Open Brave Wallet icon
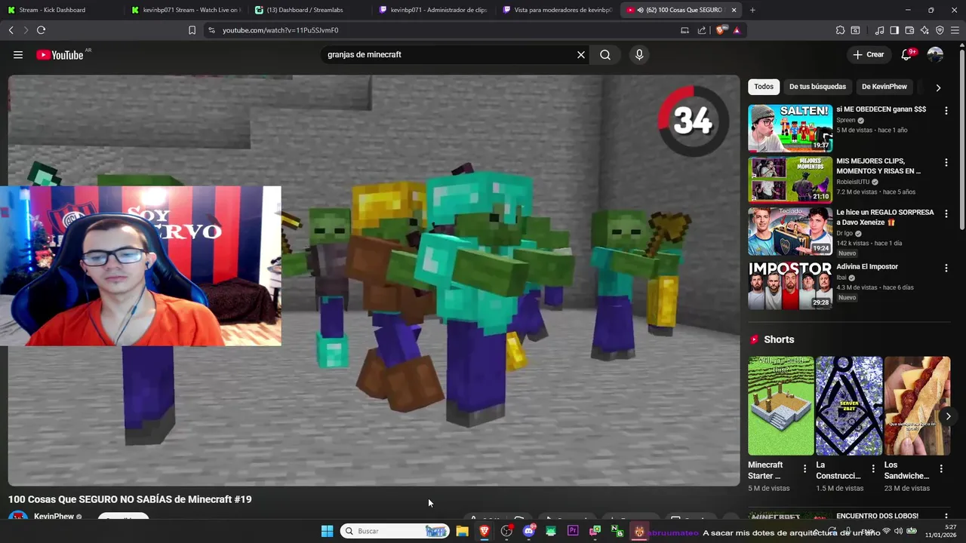This screenshot has width=966, height=543. click(x=909, y=30)
